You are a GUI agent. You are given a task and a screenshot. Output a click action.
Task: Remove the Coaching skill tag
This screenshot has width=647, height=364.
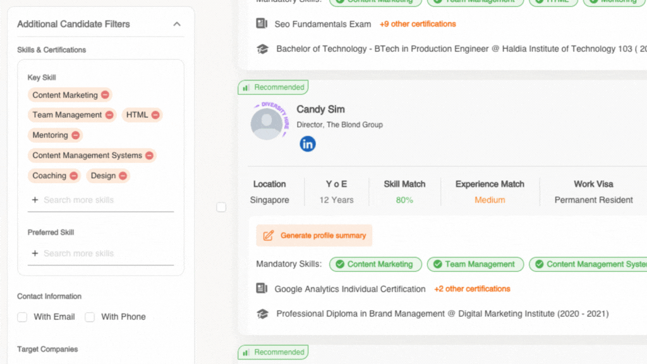pyautogui.click(x=73, y=176)
